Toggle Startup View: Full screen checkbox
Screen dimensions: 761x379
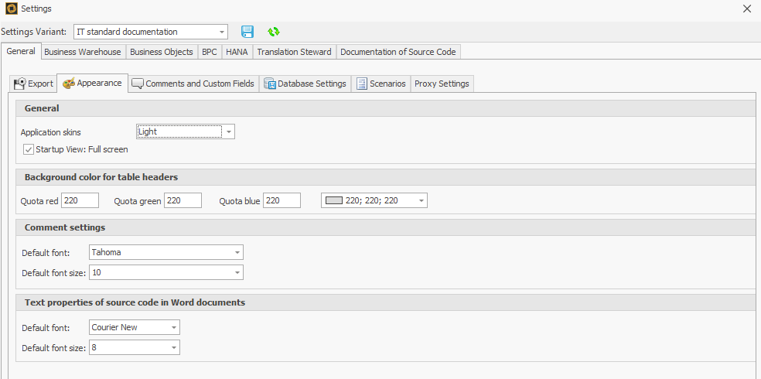[29, 149]
